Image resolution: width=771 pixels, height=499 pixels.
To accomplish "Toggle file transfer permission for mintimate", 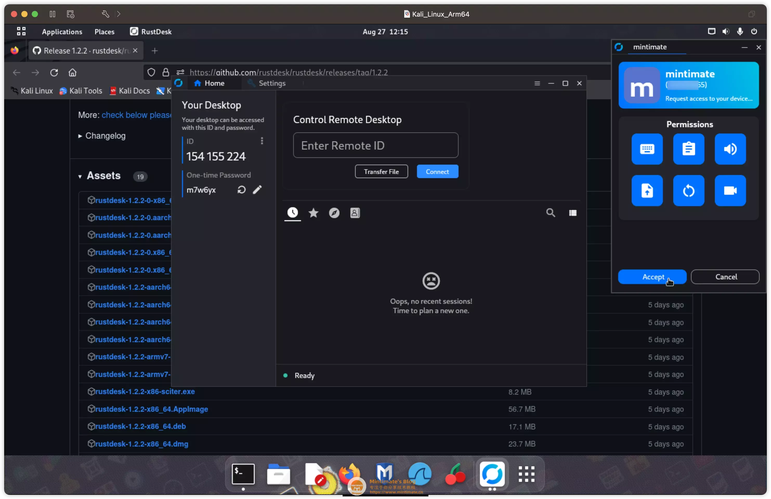I will click(x=647, y=191).
